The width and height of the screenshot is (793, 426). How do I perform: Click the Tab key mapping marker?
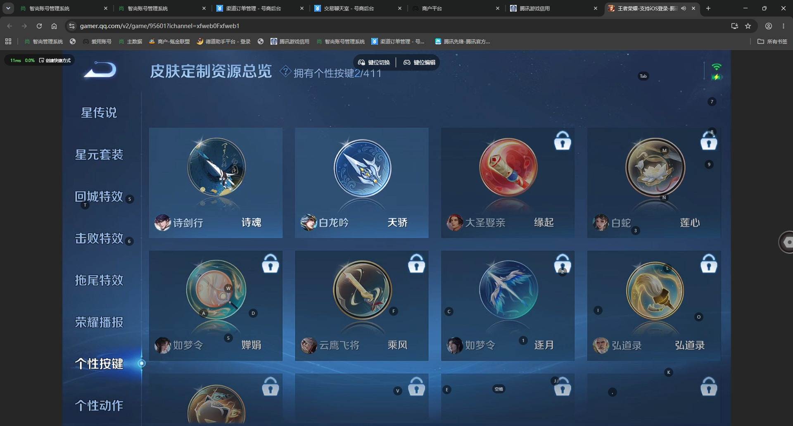[643, 76]
